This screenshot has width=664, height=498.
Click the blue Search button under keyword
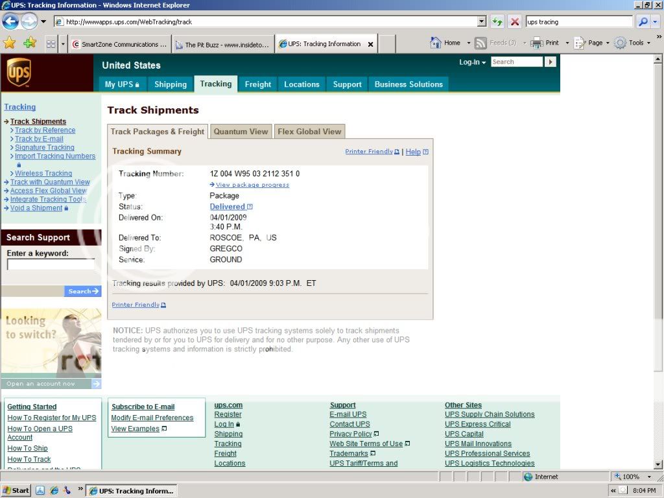82,291
